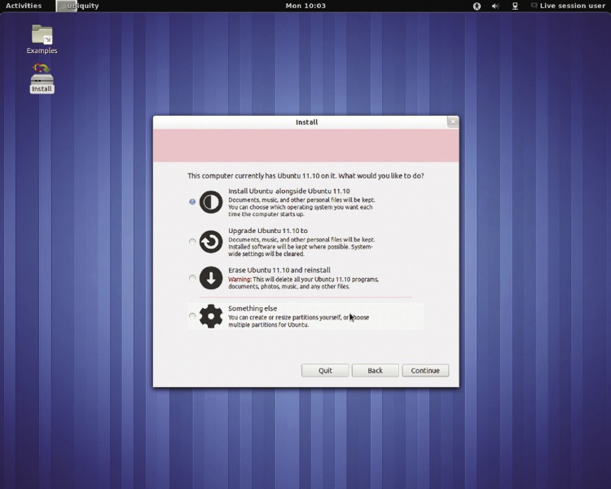Proceed with the Continue button

[x=425, y=371]
